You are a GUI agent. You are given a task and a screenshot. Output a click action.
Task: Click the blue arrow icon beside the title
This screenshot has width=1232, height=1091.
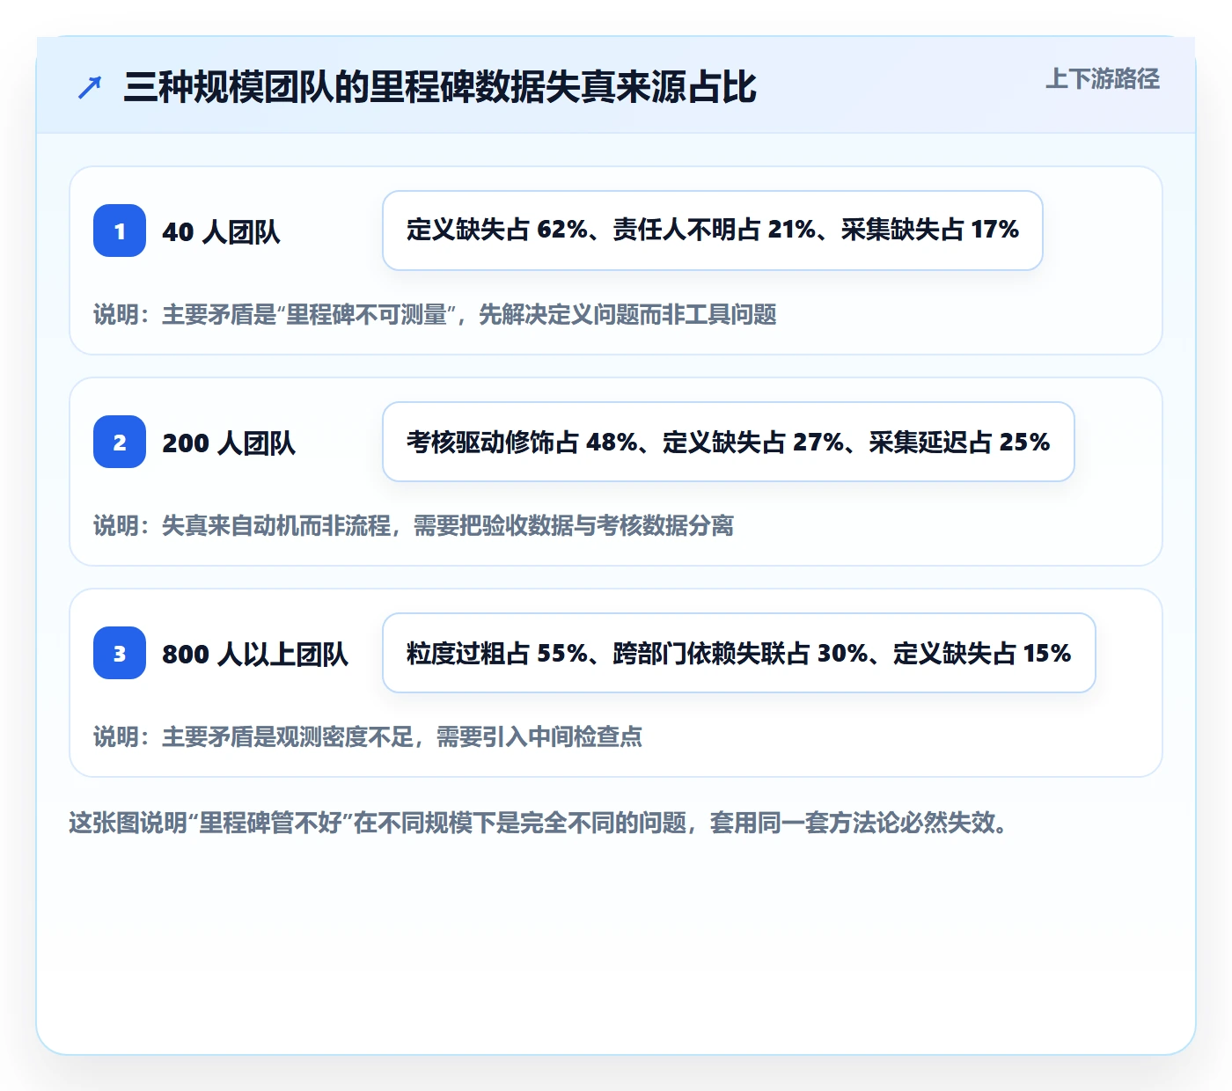(x=90, y=88)
